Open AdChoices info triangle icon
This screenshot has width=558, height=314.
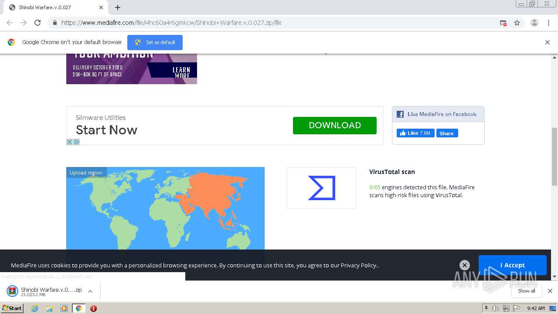click(77, 142)
